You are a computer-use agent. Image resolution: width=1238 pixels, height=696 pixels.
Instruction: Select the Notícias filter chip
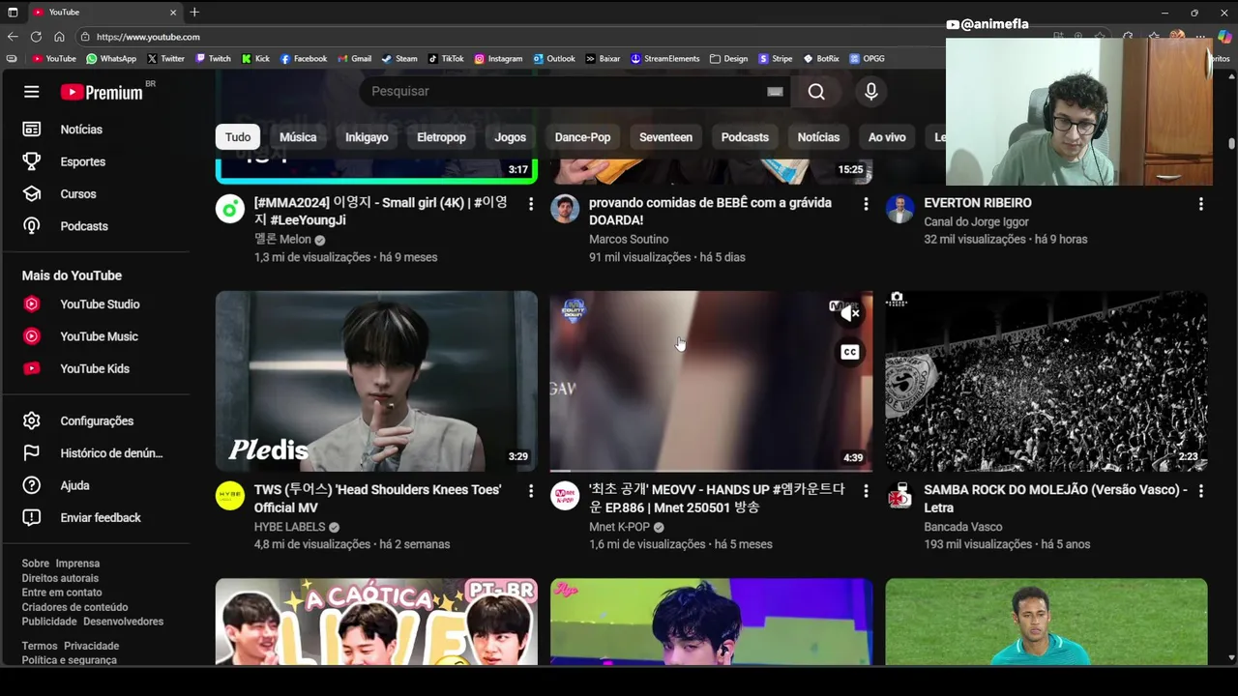click(x=818, y=137)
